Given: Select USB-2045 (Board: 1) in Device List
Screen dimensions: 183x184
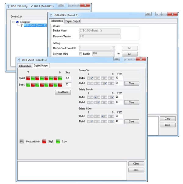Looking at the screenshot, I should click(x=35, y=25).
